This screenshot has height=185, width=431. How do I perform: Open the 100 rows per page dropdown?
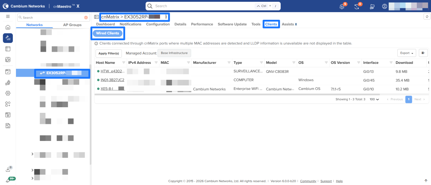point(374,99)
